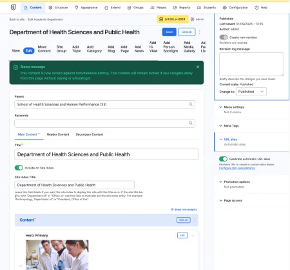Open the Appearance admin menu
The width and height of the screenshot is (290, 270).
(86, 8)
